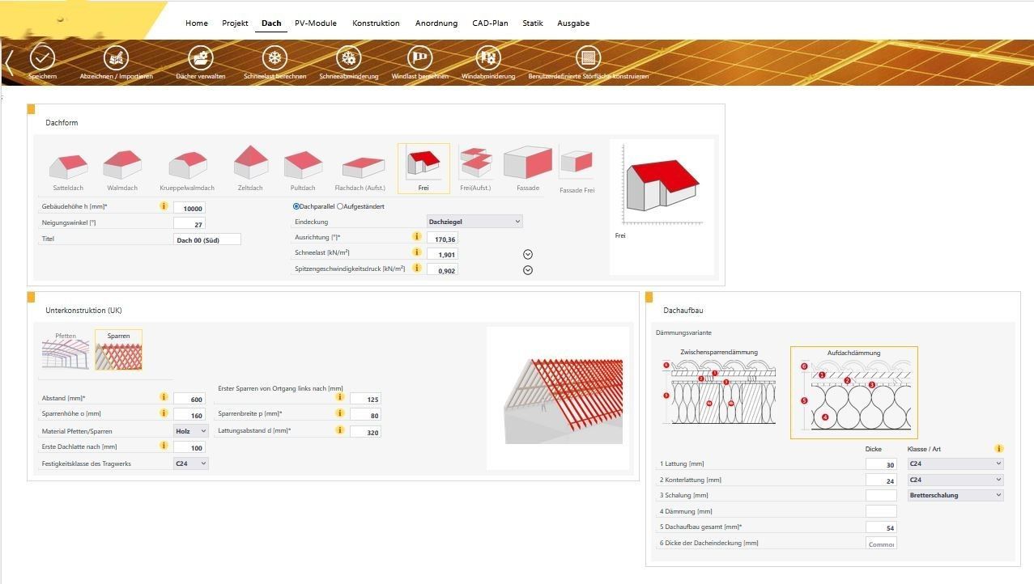Click info icon next to Lattungsabstand
Screen dimensions: 1034x584
tap(339, 430)
